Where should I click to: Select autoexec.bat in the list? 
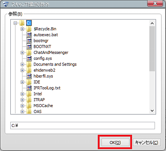(x=46, y=35)
